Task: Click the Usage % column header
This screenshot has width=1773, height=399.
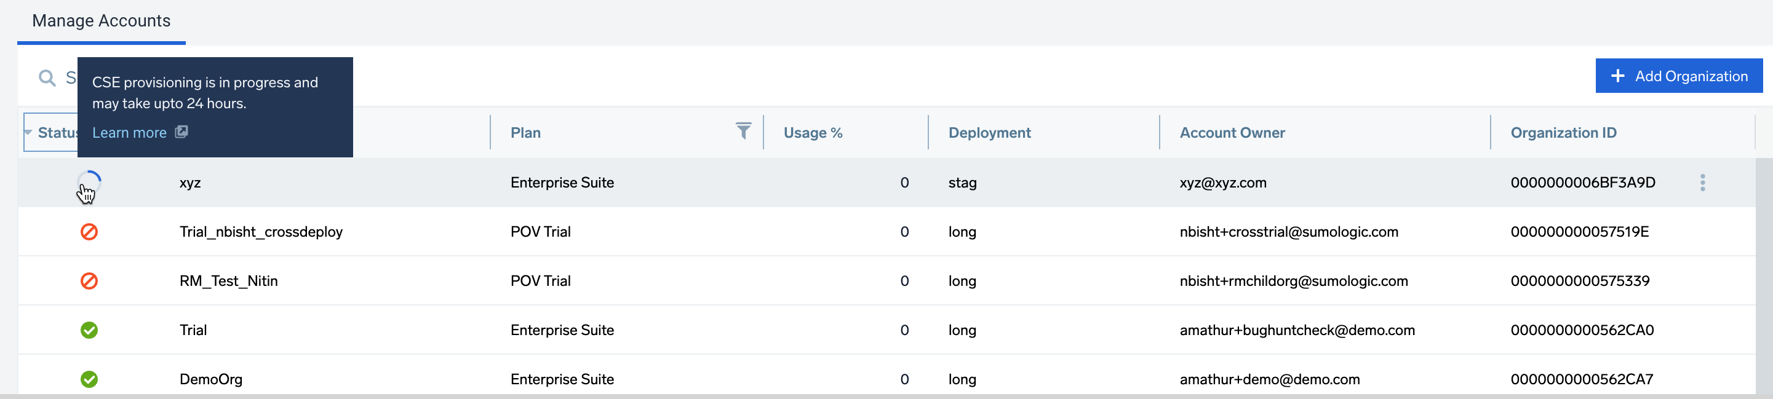Action: tap(812, 133)
